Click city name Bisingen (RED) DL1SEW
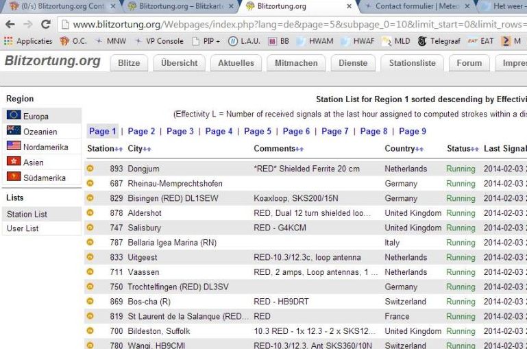Viewport: 527px width, 349px height. click(173, 198)
